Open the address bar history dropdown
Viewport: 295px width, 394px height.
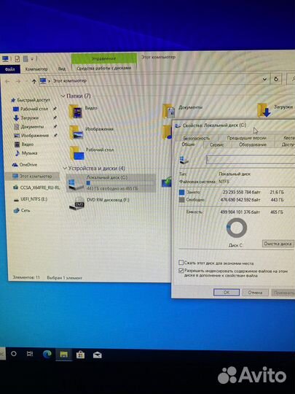coord(264,79)
